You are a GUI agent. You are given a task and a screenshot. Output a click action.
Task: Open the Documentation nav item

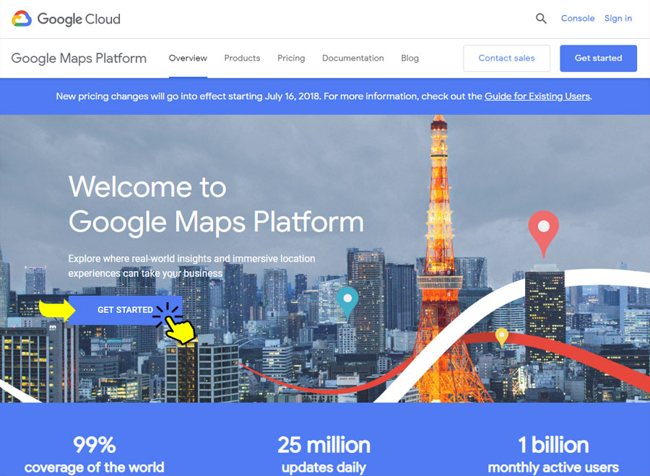[x=353, y=58]
